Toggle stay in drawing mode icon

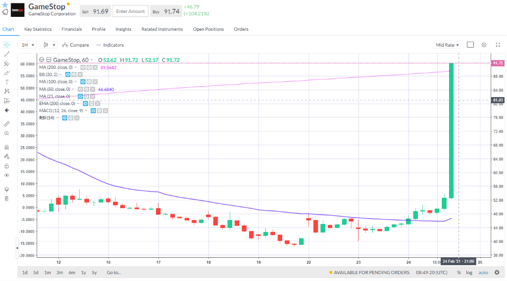[x=6, y=157]
